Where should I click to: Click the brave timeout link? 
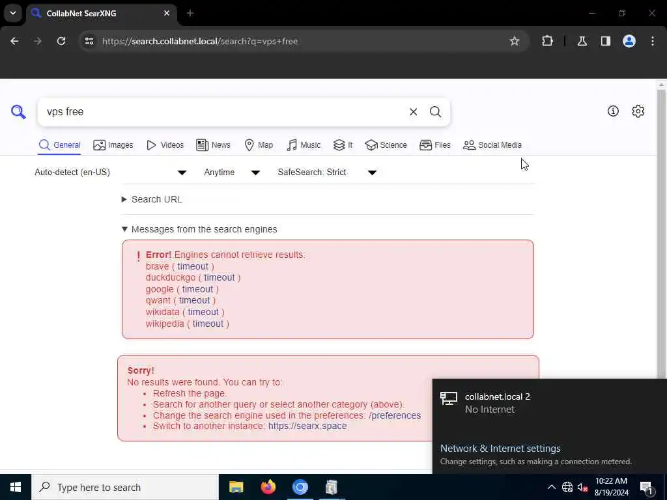pyautogui.click(x=193, y=266)
